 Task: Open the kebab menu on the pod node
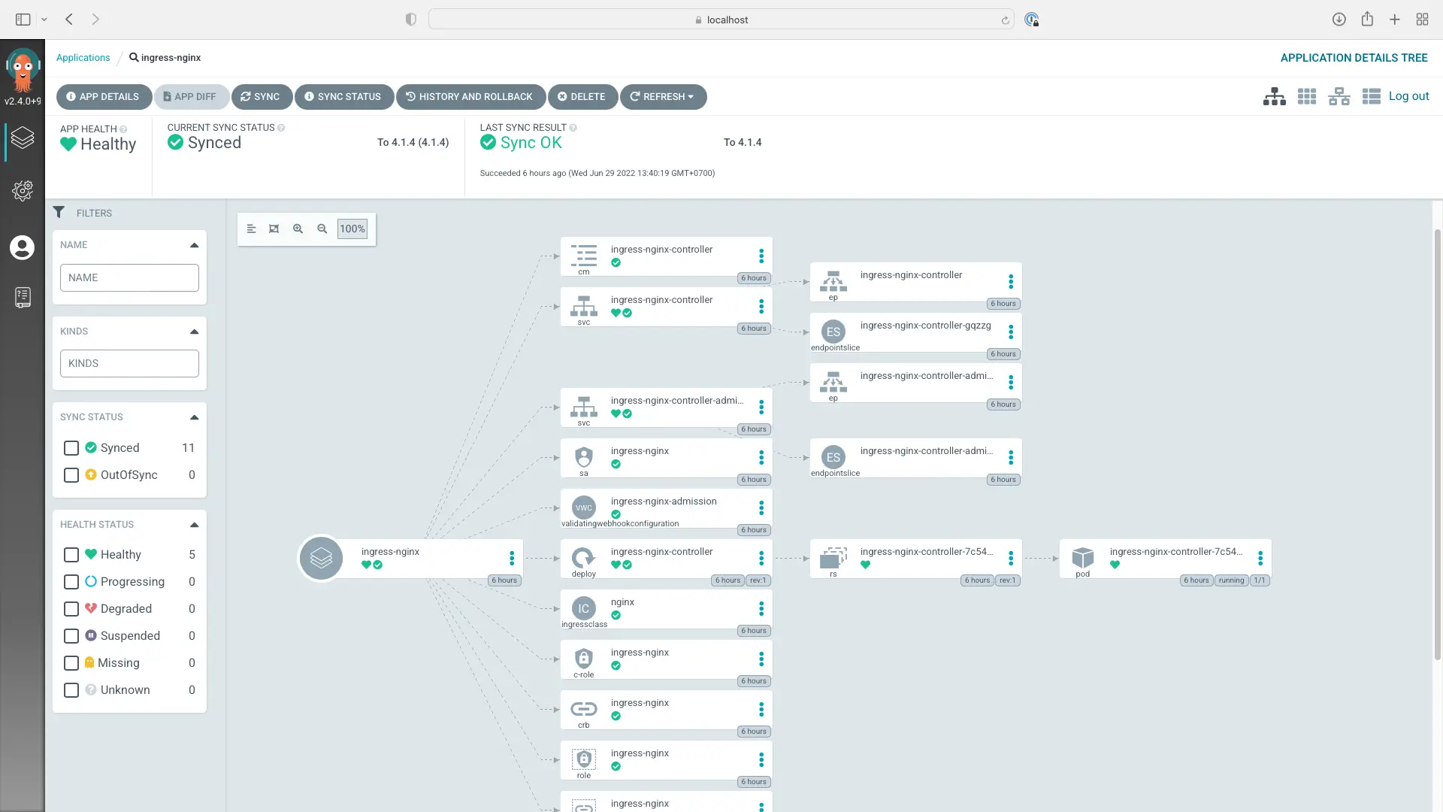click(x=1260, y=558)
